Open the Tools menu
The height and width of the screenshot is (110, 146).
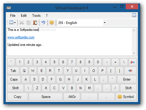pos(36,16)
